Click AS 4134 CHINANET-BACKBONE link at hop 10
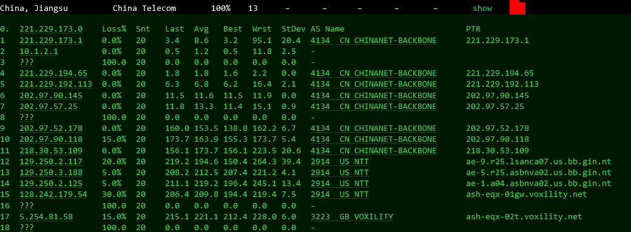Image resolution: width=631 pixels, height=232 pixels. (374, 139)
